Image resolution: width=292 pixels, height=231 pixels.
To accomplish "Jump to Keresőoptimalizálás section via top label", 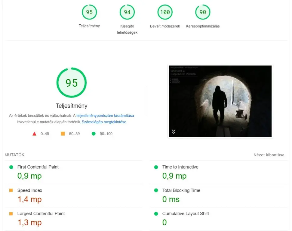I will coord(203,26).
